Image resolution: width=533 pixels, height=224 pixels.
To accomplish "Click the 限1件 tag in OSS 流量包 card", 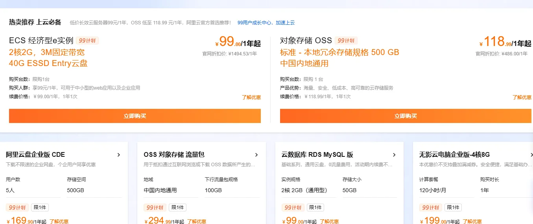I will (x=177, y=207).
